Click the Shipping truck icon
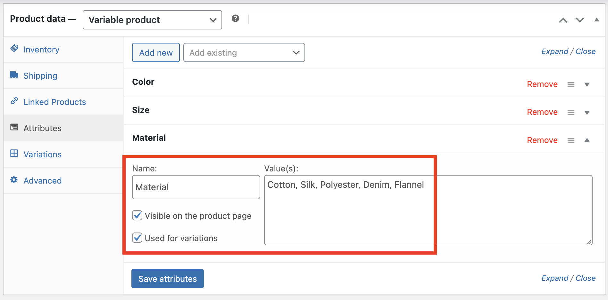 (x=14, y=75)
